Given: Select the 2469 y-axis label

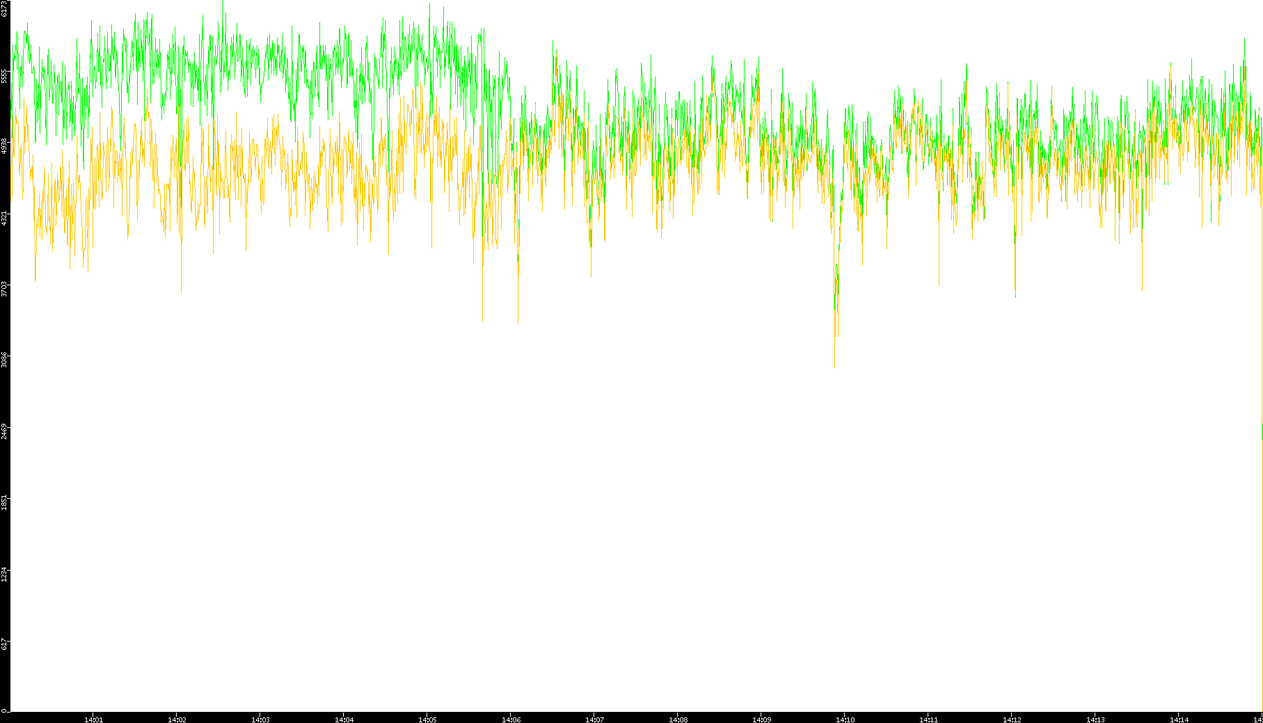Looking at the screenshot, I should click(5, 431).
